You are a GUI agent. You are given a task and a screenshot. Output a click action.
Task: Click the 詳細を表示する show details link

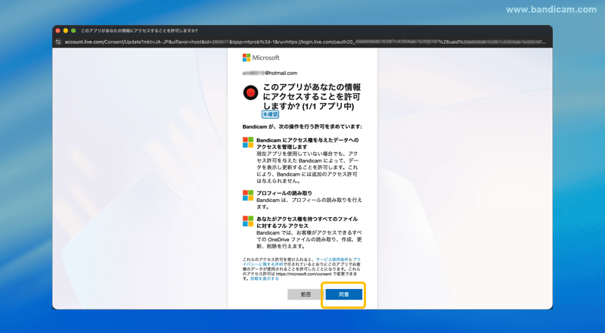(264, 279)
